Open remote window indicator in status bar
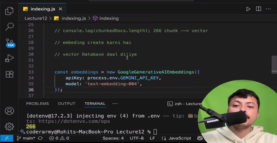Image resolution: width=277 pixels, height=143 pixels. [6, 138]
